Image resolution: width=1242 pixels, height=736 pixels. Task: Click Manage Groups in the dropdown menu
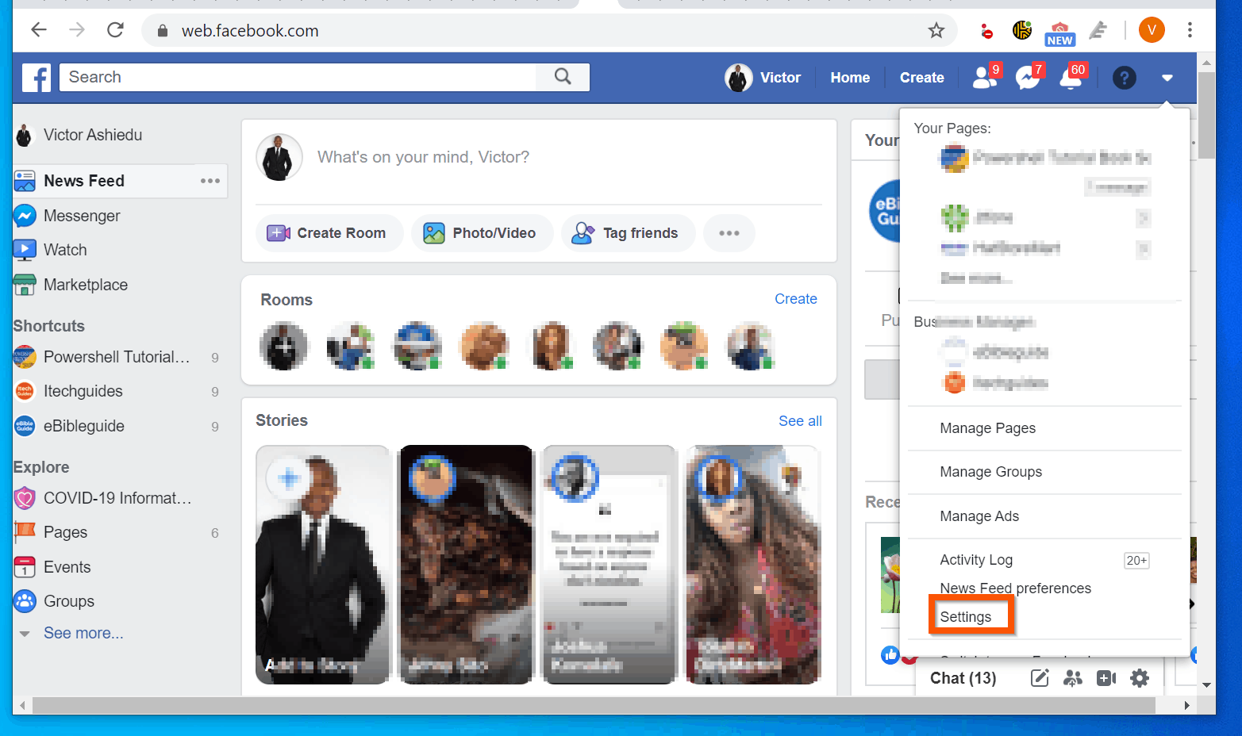[x=990, y=471]
